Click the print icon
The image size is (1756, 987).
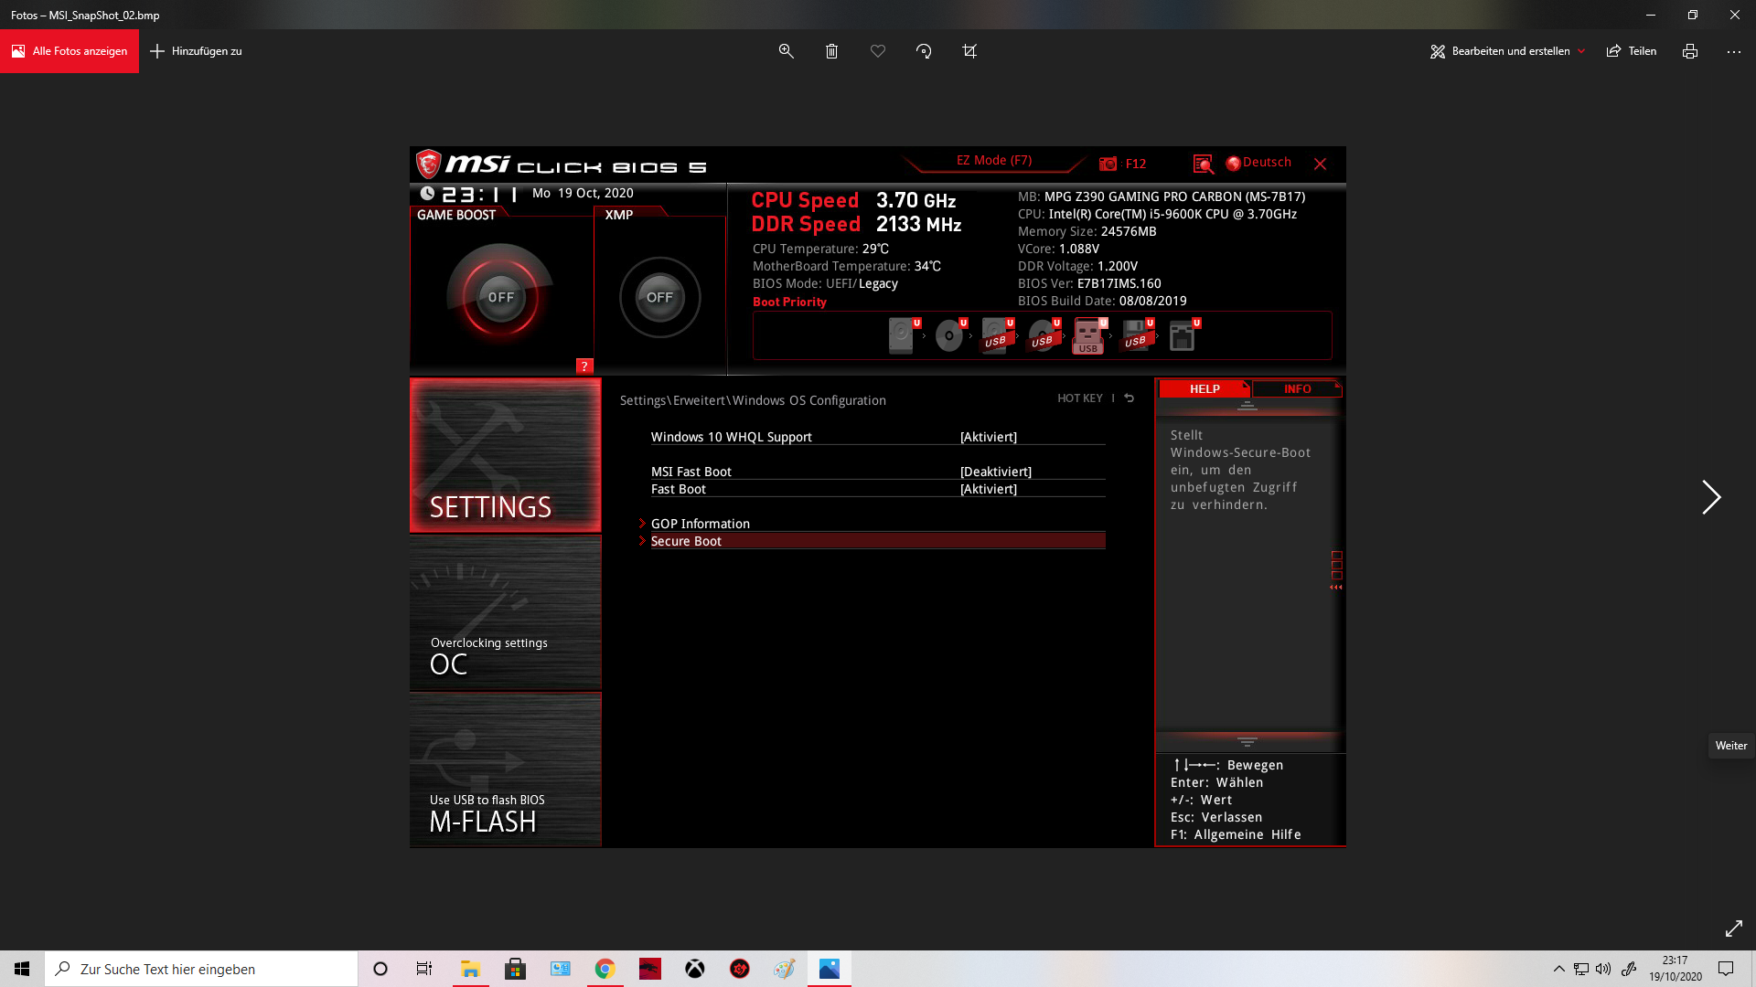click(x=1689, y=51)
